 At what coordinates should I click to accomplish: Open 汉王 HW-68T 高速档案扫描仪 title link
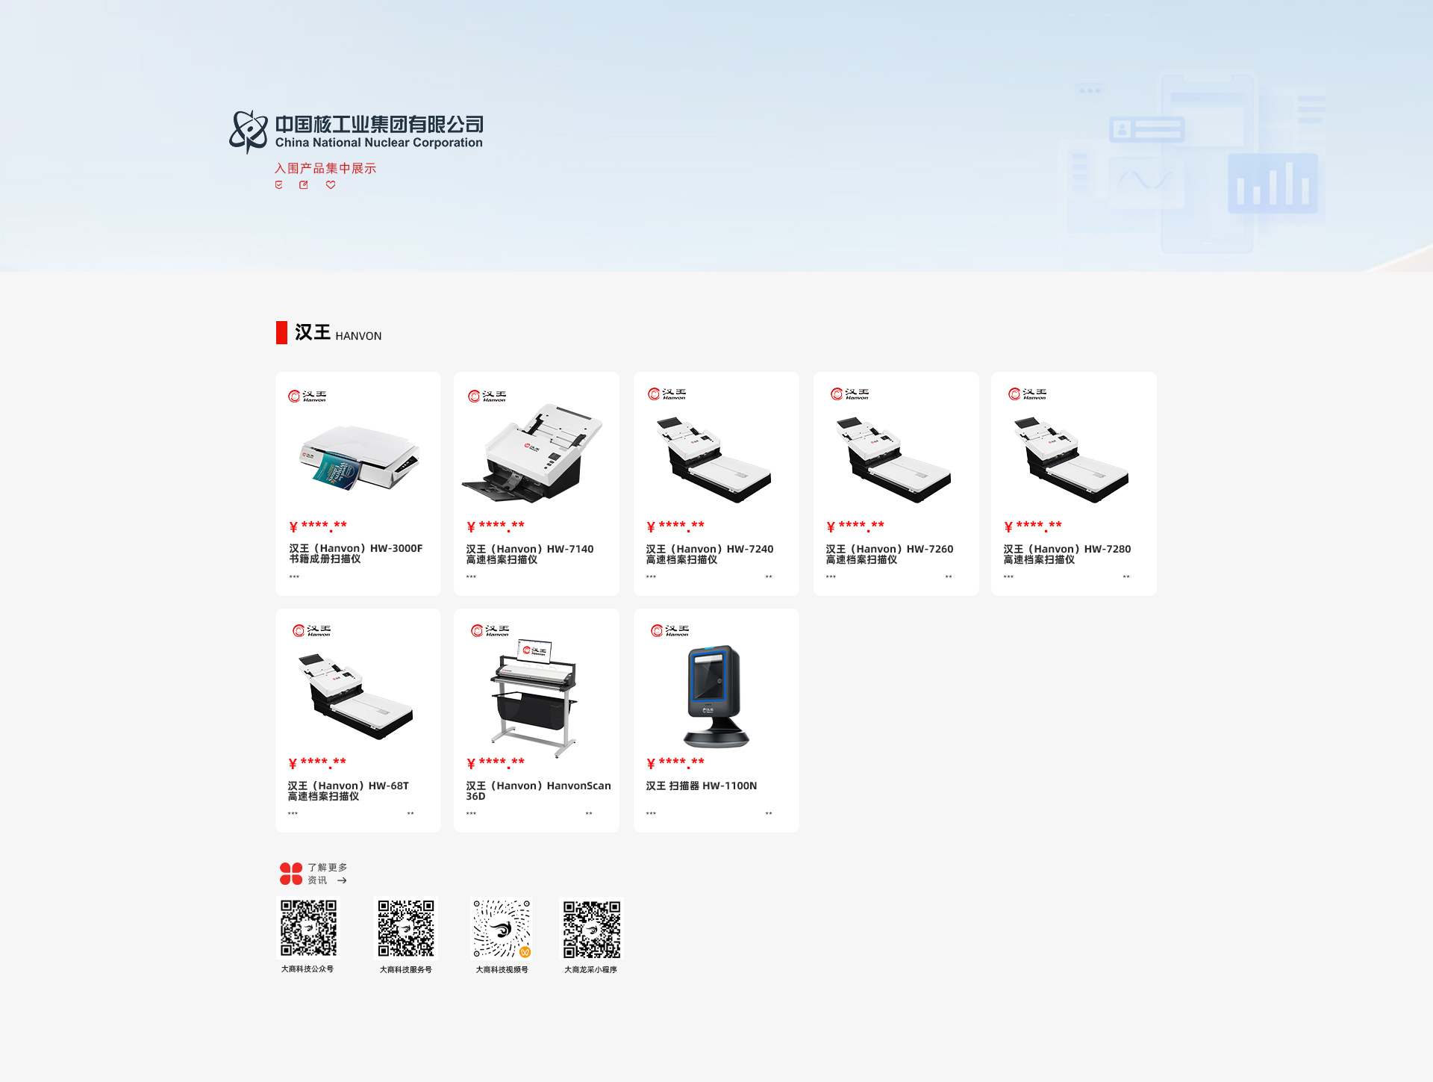[x=348, y=791]
